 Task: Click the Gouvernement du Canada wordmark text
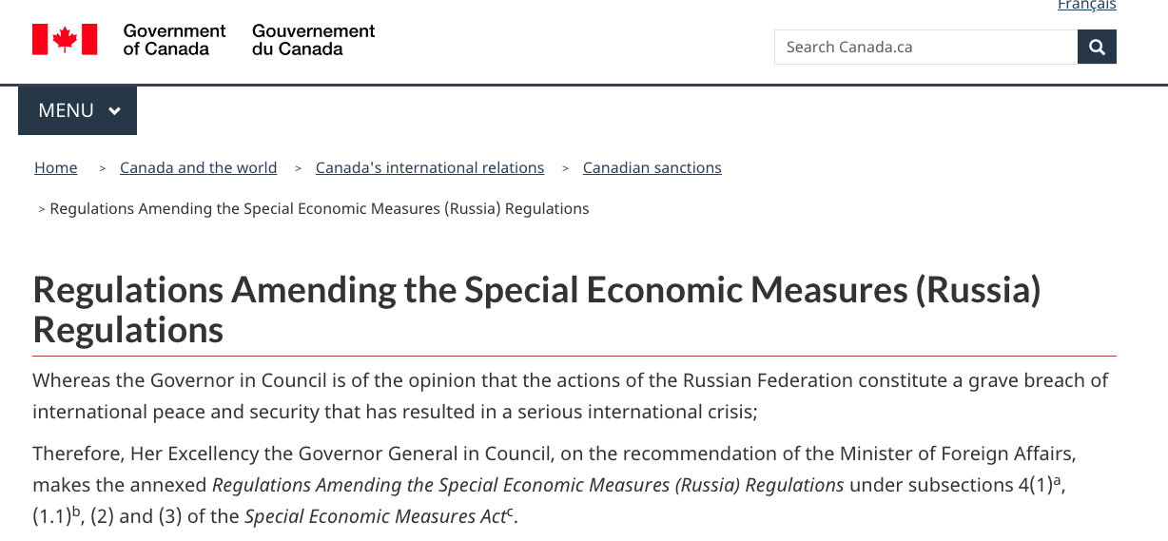(313, 39)
